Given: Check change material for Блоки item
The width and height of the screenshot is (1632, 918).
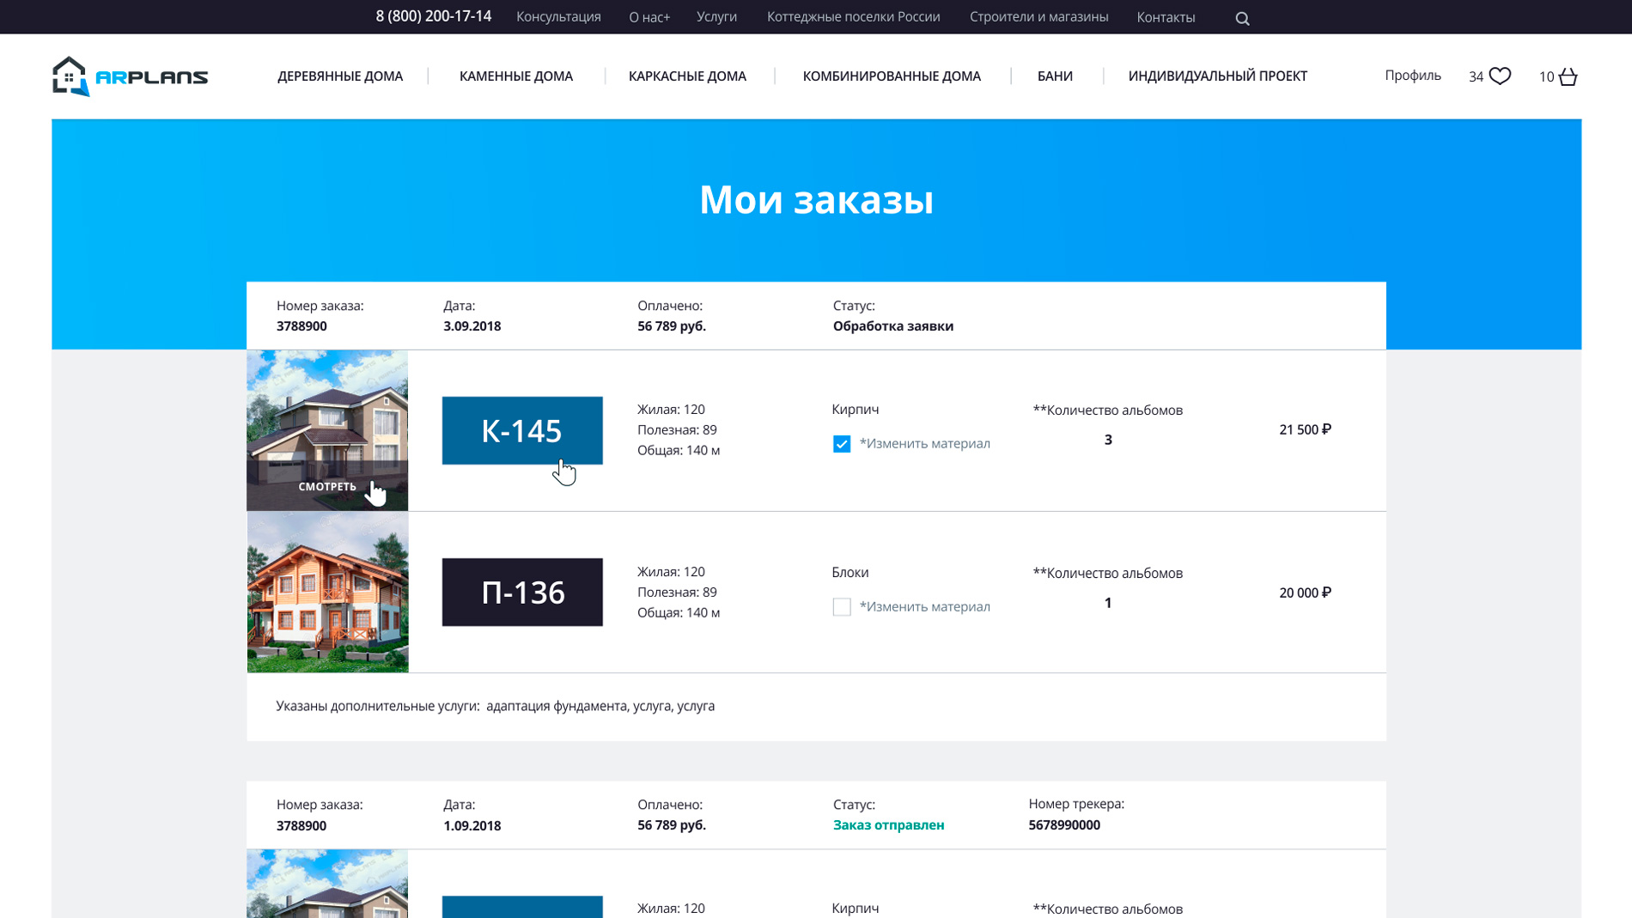Looking at the screenshot, I should 842,607.
